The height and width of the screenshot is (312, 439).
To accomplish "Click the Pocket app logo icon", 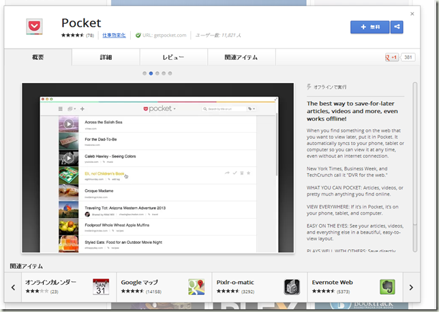I will (34, 27).
